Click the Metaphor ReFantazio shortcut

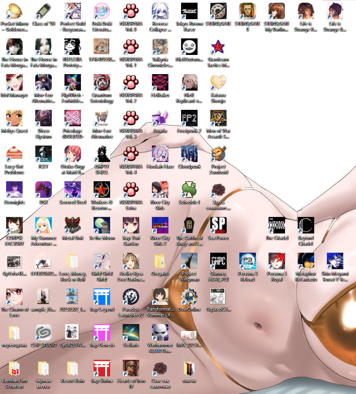305,261
